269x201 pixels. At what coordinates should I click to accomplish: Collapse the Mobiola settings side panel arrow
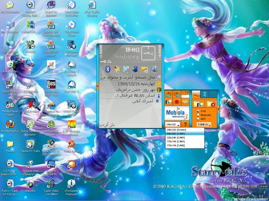(x=218, y=109)
